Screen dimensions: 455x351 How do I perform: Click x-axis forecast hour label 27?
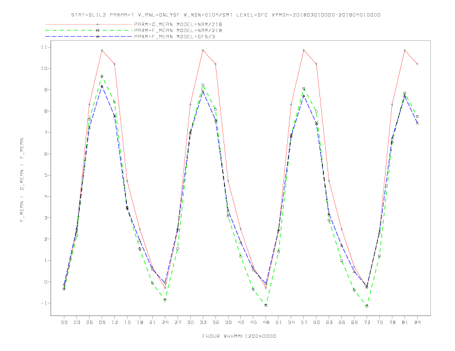[x=178, y=322]
